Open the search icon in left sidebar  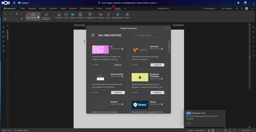click(x=3, y=27)
